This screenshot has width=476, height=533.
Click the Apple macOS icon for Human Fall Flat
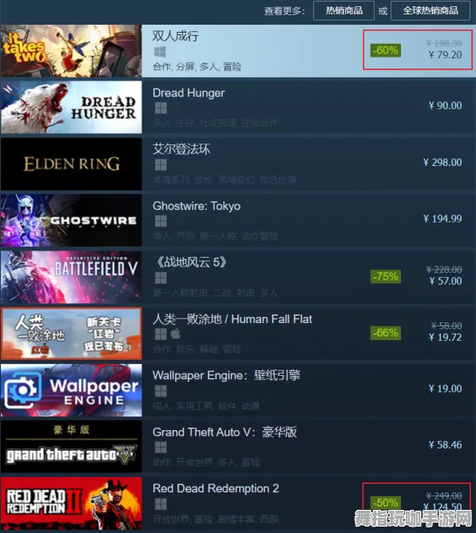(175, 334)
